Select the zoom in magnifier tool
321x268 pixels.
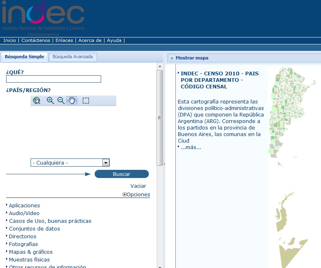tap(50, 101)
